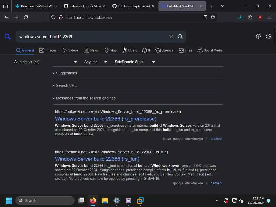Click the SearXNG magnifier logo
This screenshot has height=207, width=276.
pos(8,37)
